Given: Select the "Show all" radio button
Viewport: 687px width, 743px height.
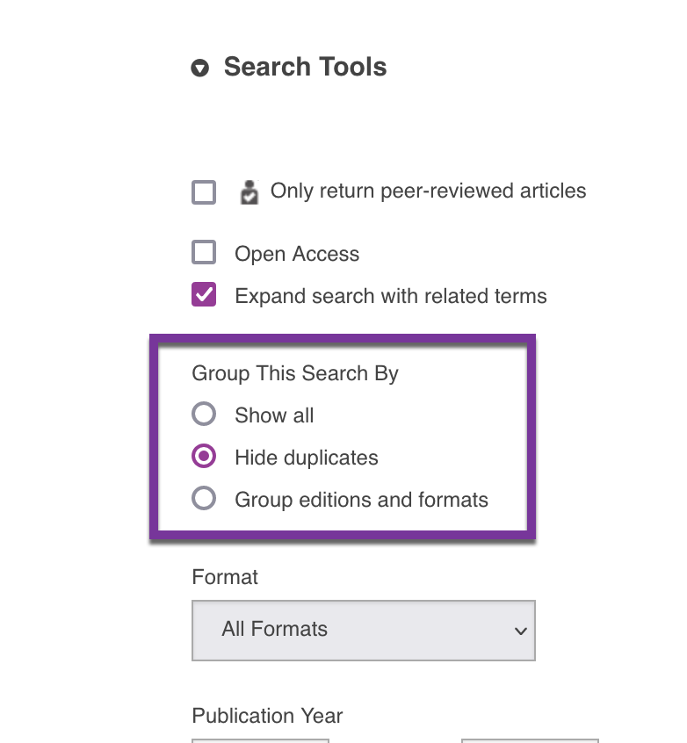Looking at the screenshot, I should coord(203,414).
